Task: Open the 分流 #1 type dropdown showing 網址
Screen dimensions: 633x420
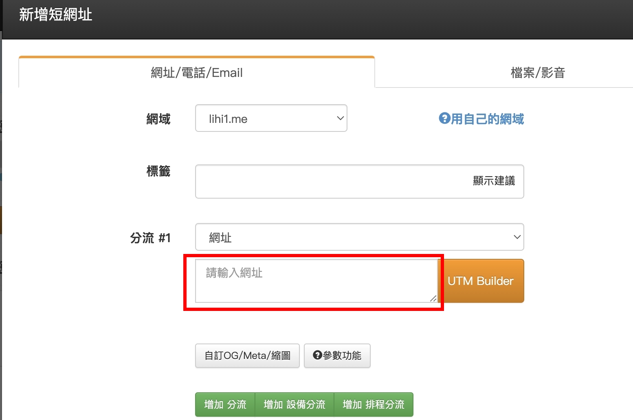Action: [358, 236]
